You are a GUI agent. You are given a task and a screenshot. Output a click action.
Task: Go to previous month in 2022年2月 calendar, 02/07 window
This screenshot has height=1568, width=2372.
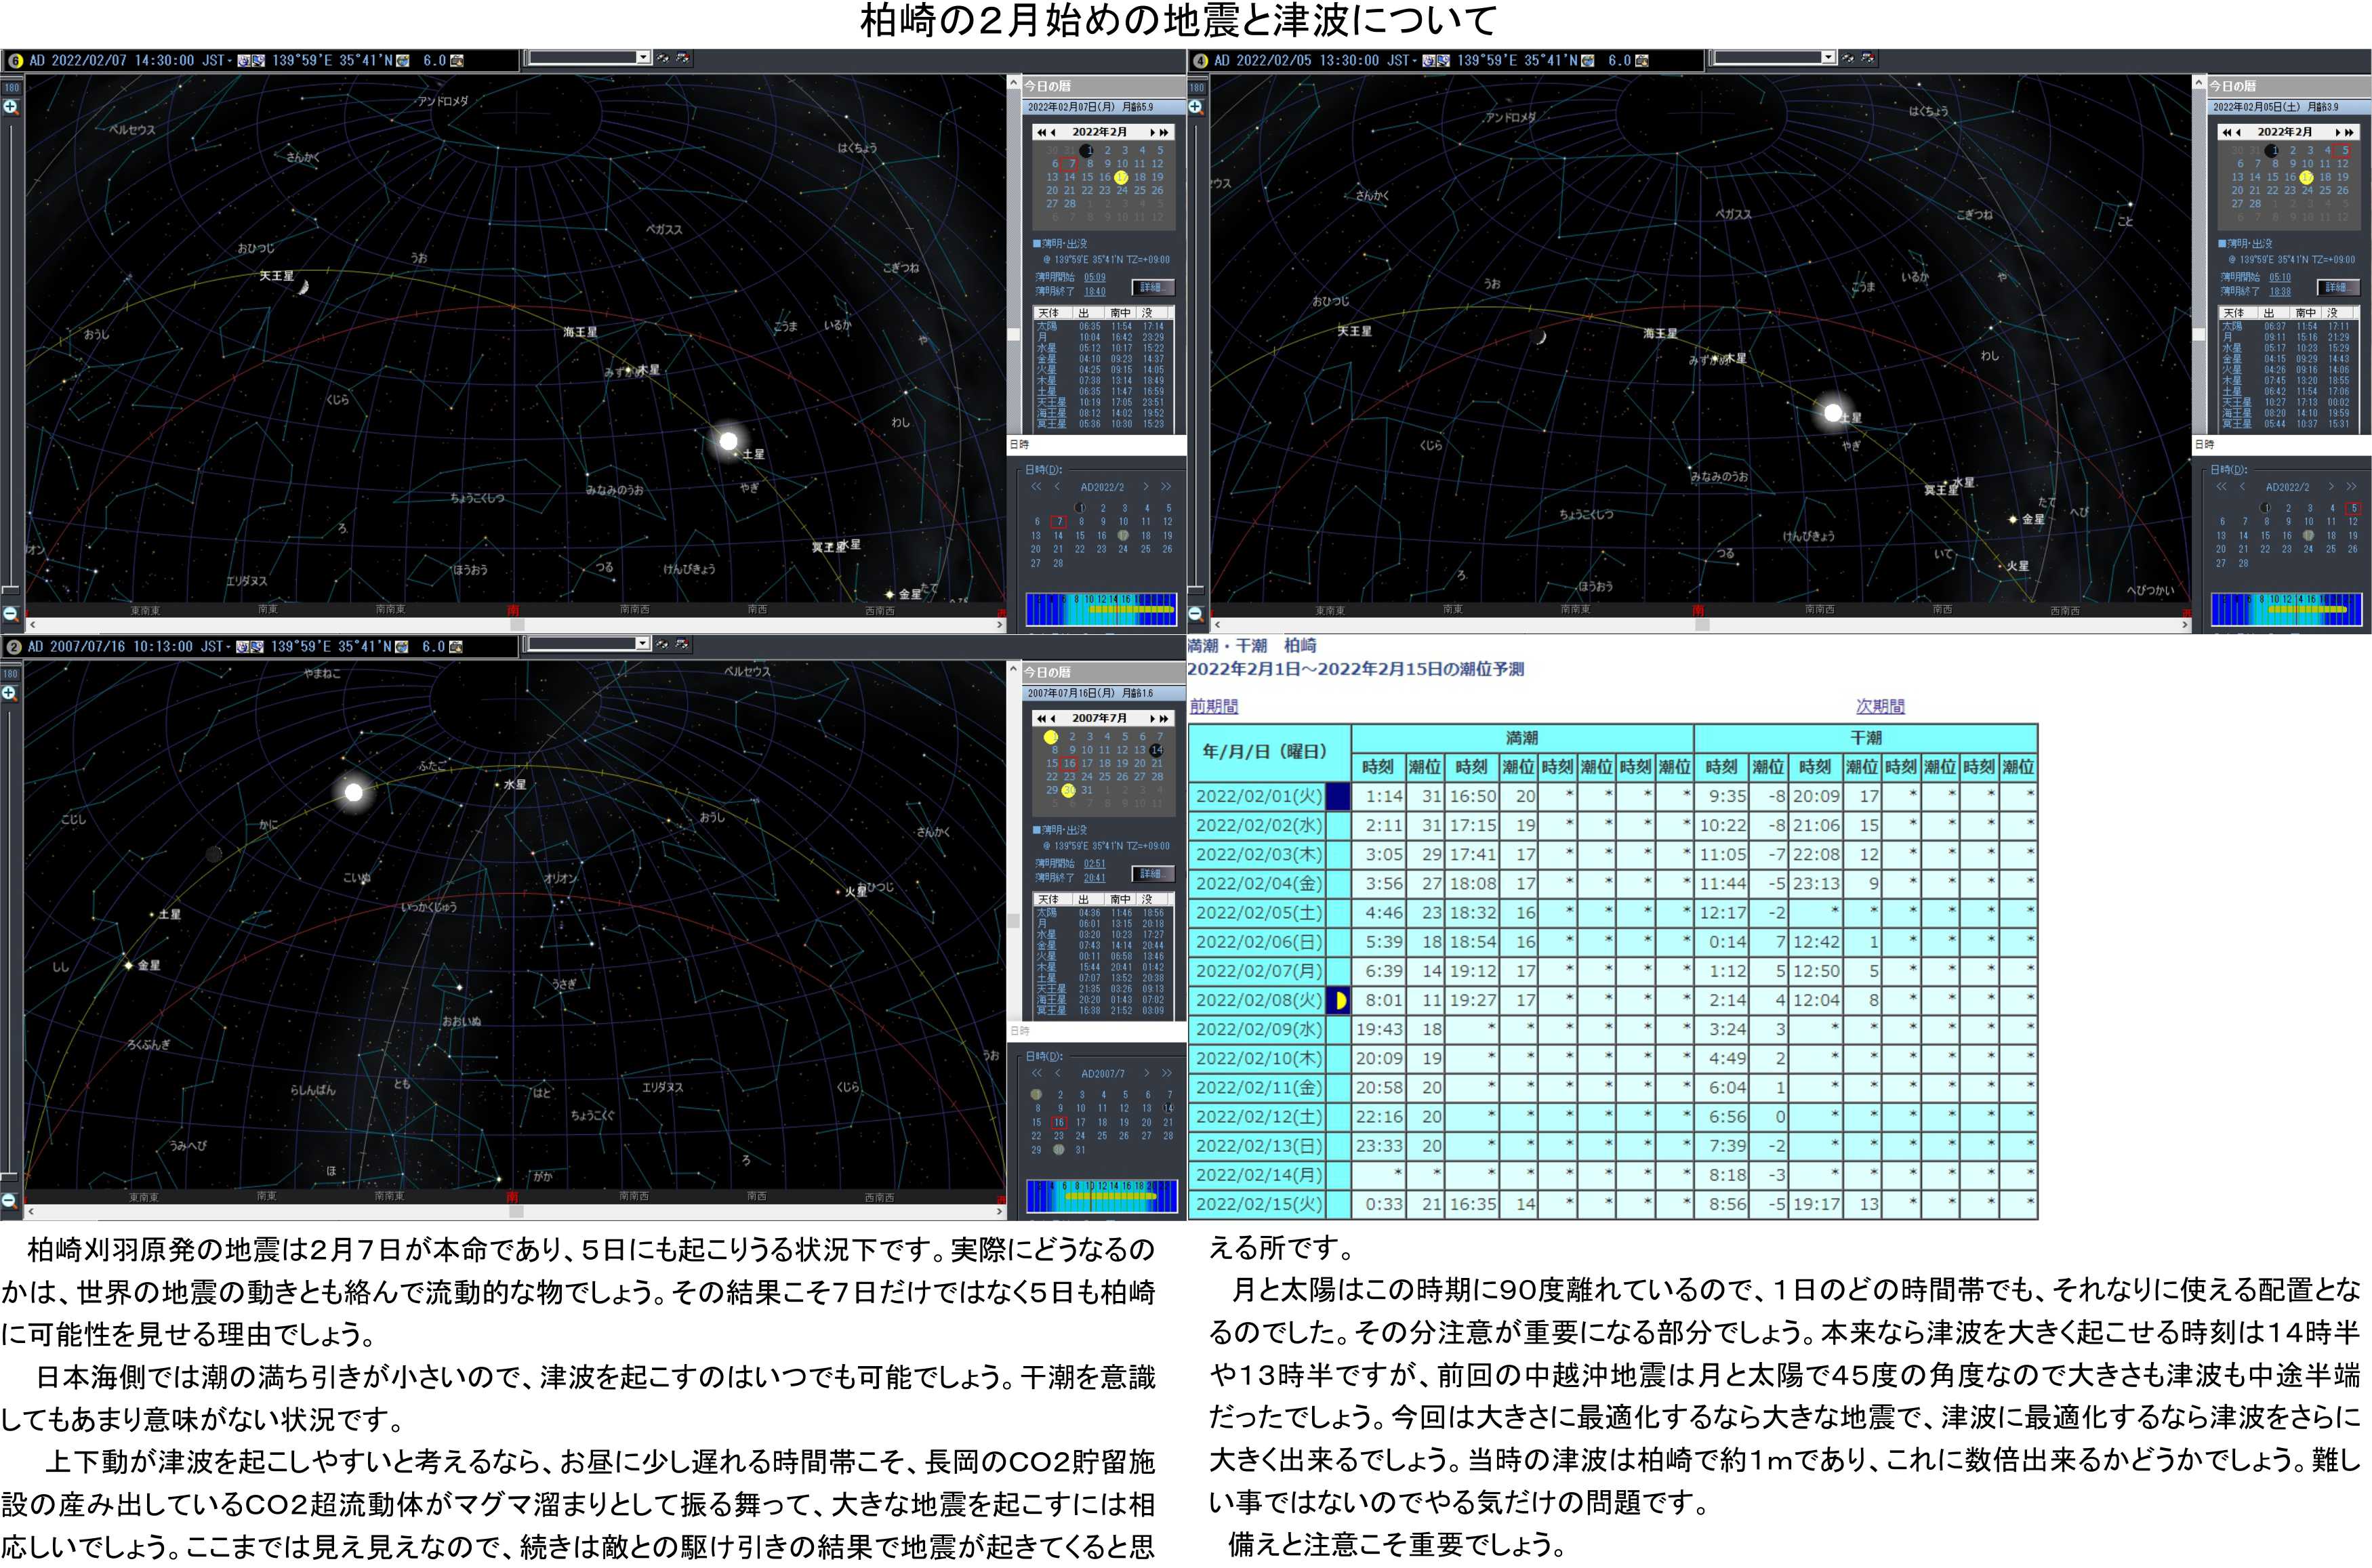pos(1053,132)
